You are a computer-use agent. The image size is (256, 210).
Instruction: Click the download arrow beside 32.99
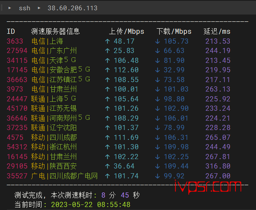(x=158, y=70)
